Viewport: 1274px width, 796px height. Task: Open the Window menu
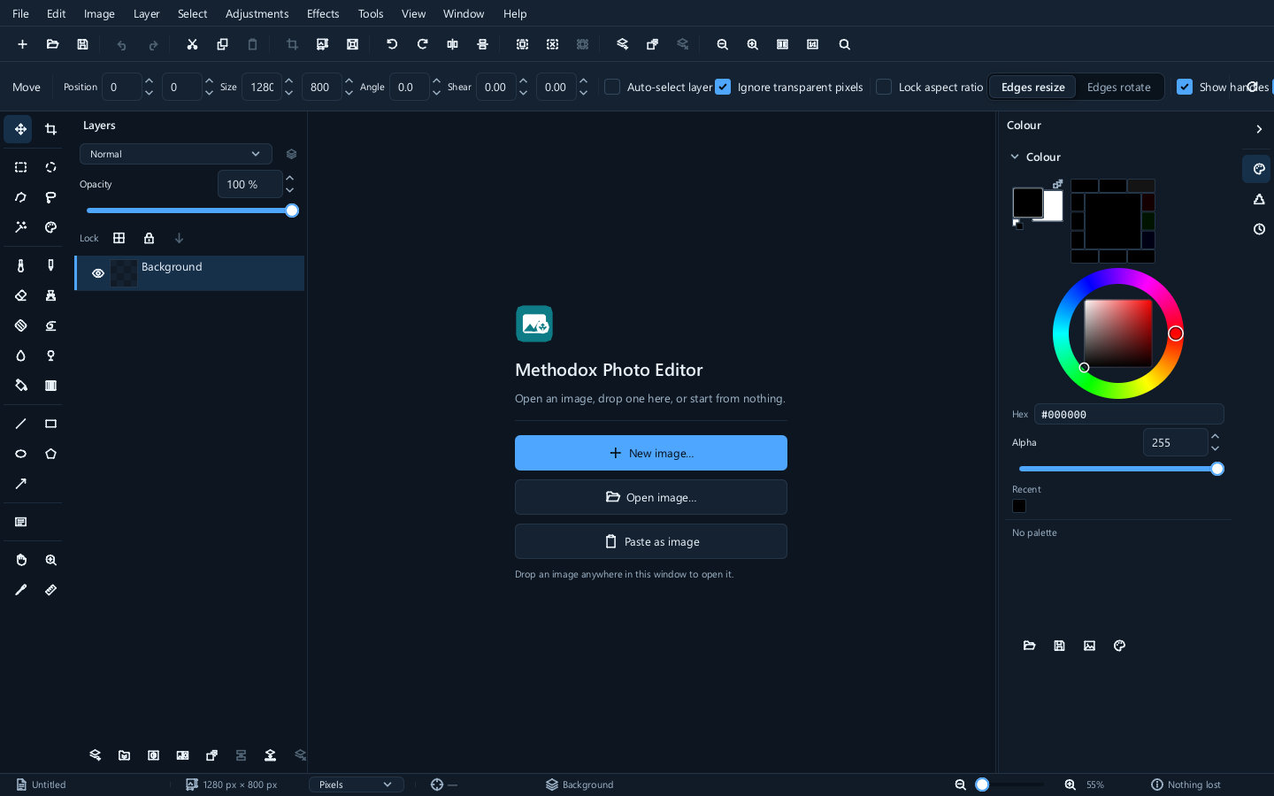(464, 13)
